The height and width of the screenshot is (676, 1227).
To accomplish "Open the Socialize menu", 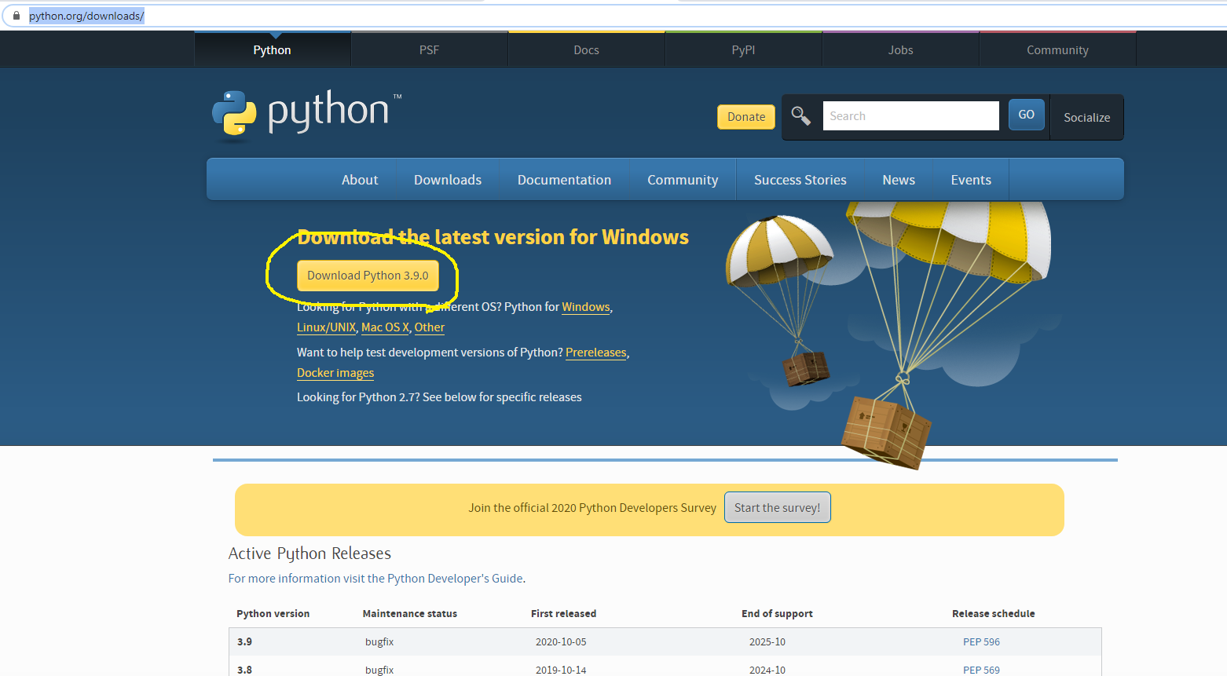I will pyautogui.click(x=1086, y=117).
